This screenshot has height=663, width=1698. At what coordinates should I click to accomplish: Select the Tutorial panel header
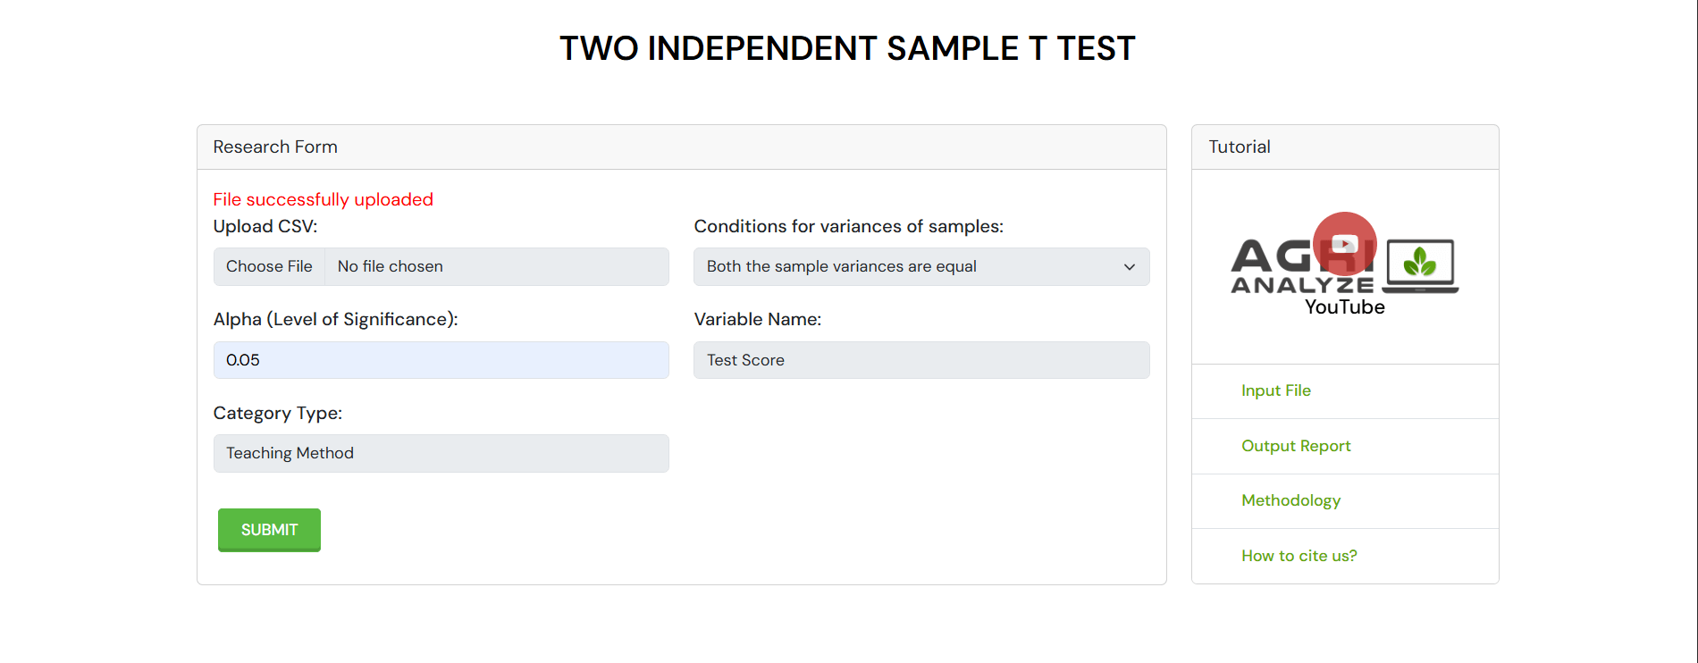1238,147
